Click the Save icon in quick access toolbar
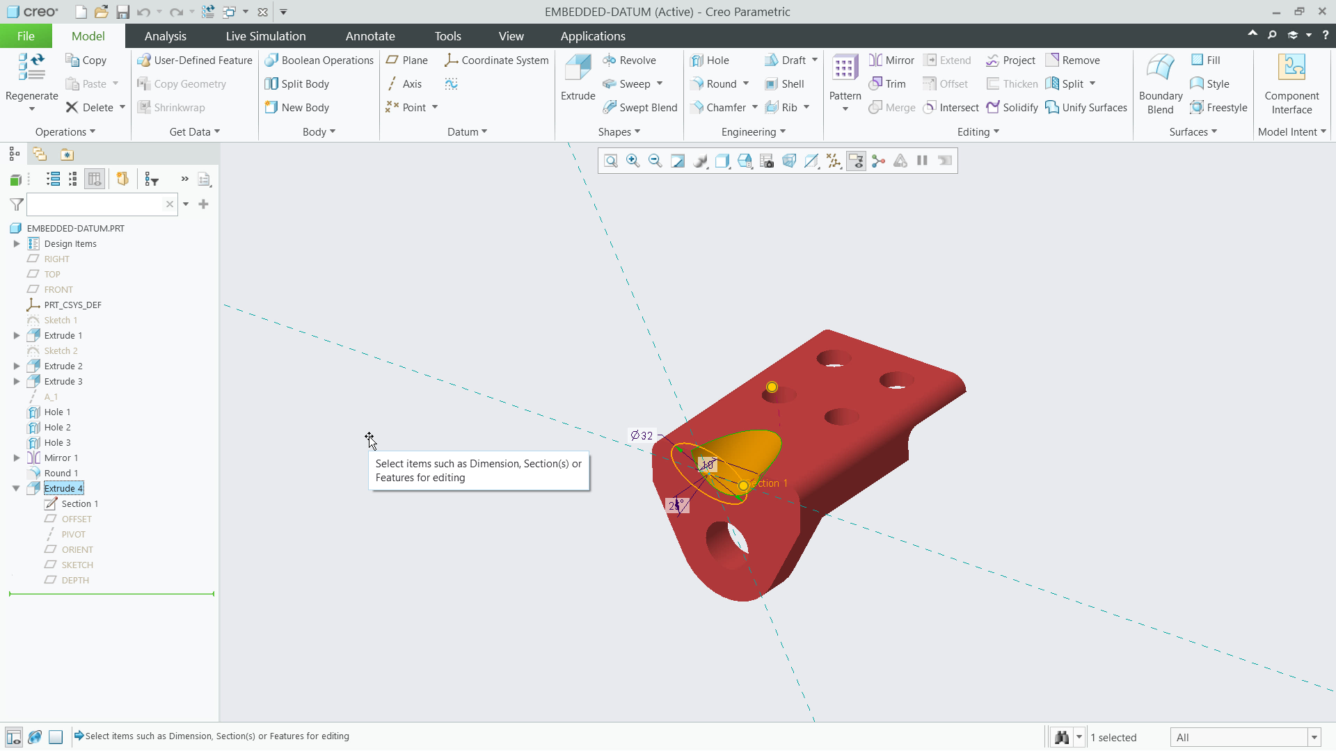This screenshot has height=751, width=1336. 123,12
